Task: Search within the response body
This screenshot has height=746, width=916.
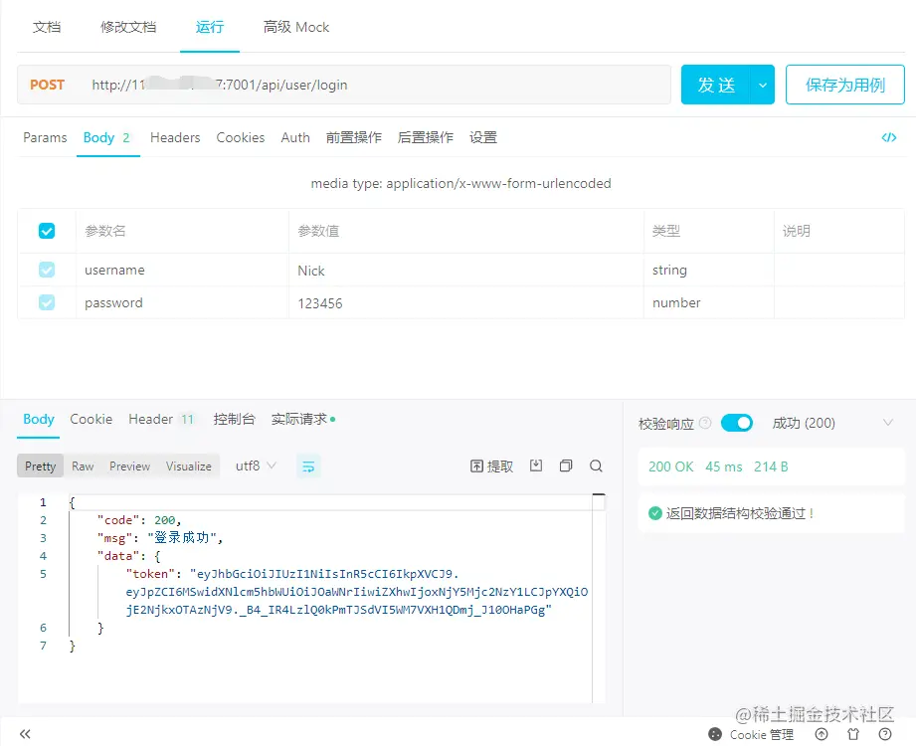Action: (x=596, y=466)
